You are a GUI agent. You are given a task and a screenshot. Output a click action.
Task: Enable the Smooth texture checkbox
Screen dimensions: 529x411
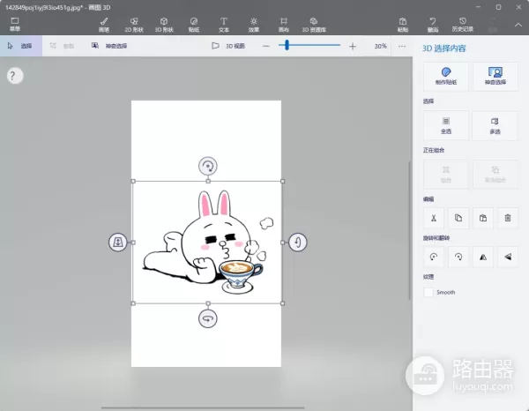coord(429,292)
